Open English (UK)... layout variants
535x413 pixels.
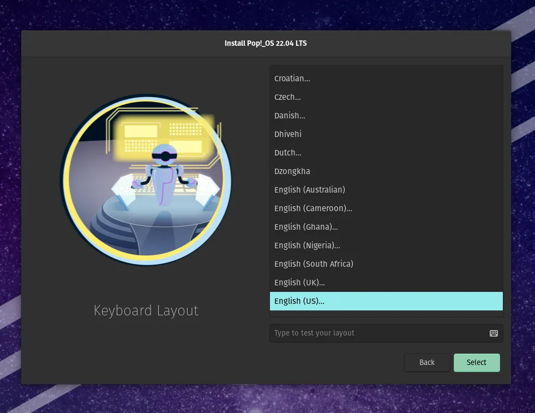pos(299,283)
